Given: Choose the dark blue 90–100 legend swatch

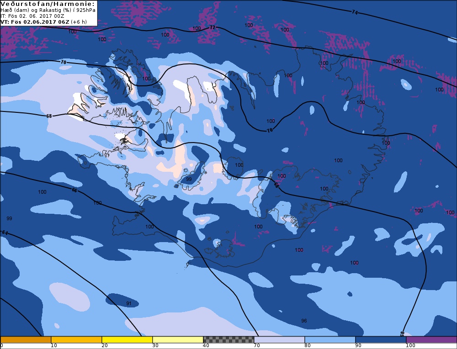Looking at the screenshot, I should tap(381, 340).
